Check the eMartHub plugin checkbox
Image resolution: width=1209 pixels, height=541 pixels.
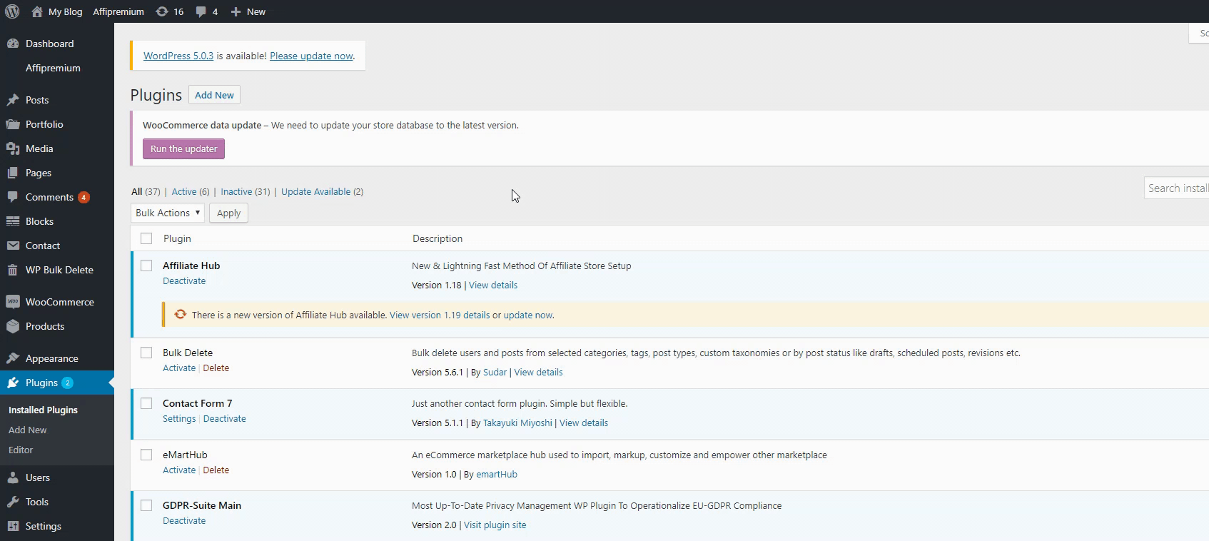pos(146,455)
